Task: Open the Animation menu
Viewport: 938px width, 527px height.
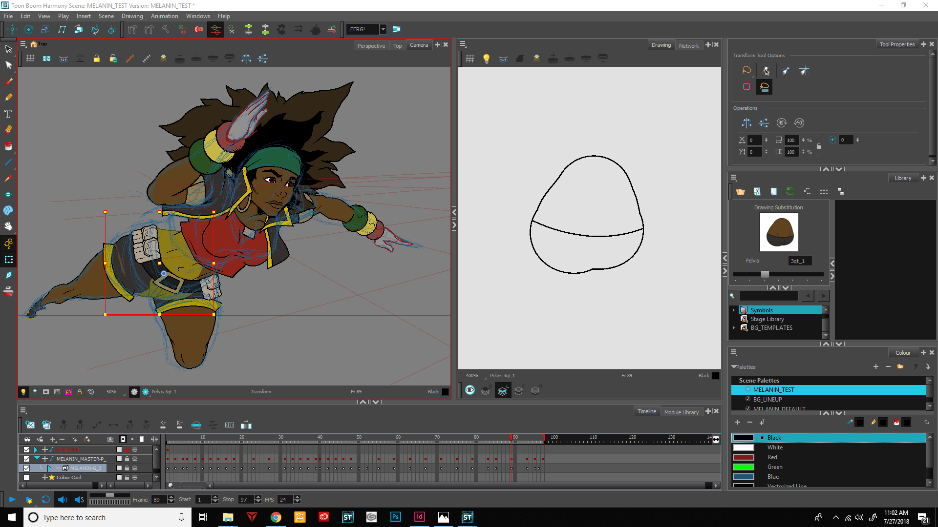Action: tap(164, 16)
